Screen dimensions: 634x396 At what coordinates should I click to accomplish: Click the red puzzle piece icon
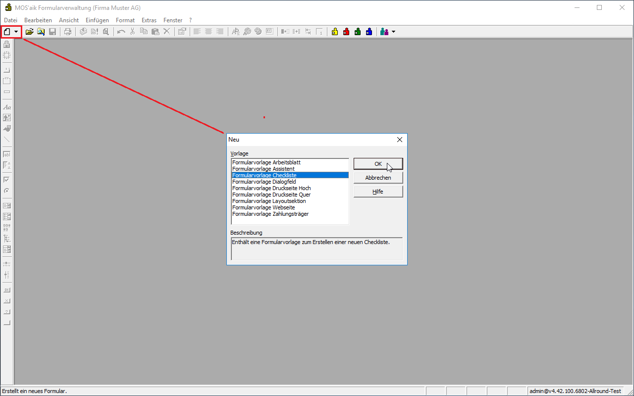click(346, 32)
